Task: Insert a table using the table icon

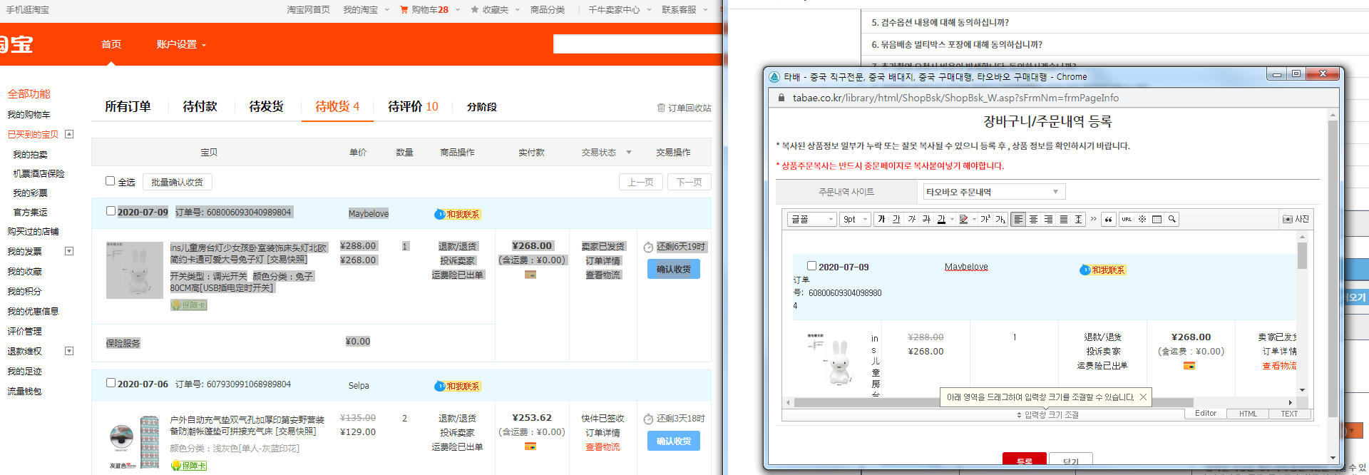Action: click(1157, 219)
